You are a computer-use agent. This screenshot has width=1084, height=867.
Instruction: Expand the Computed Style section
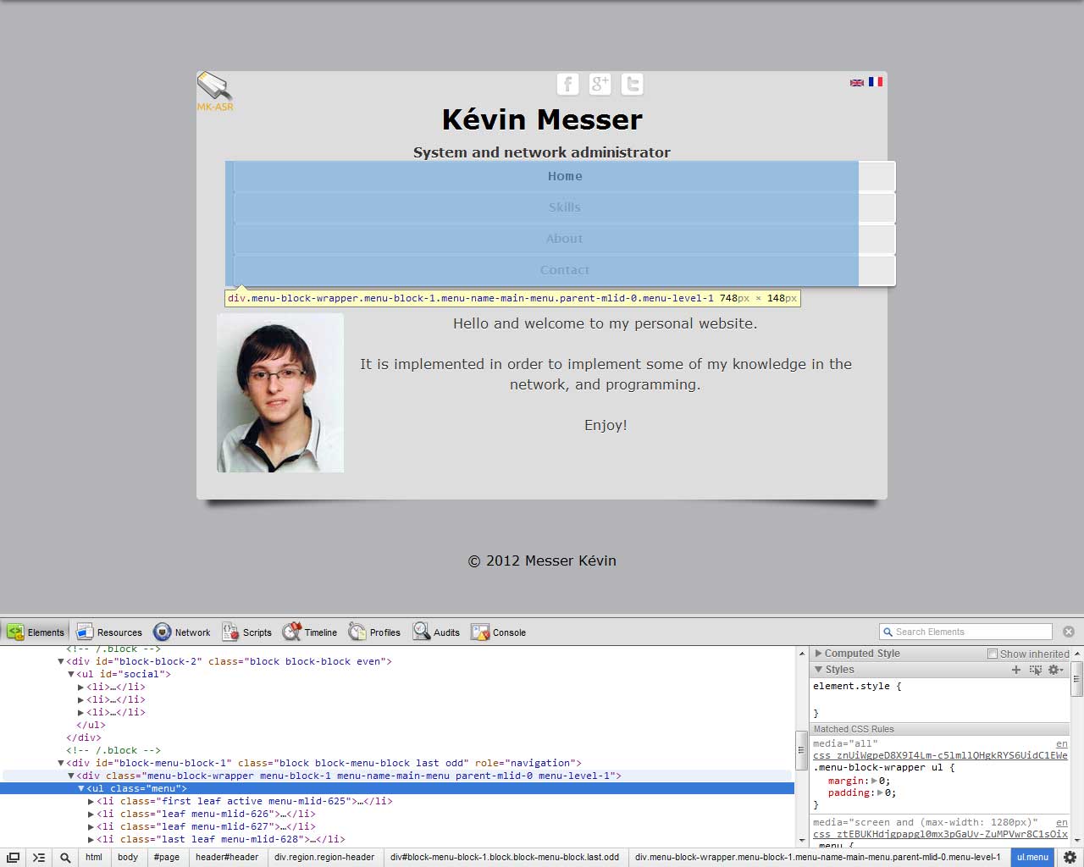click(x=818, y=654)
